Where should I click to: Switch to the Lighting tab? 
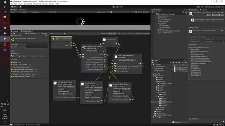(204, 10)
